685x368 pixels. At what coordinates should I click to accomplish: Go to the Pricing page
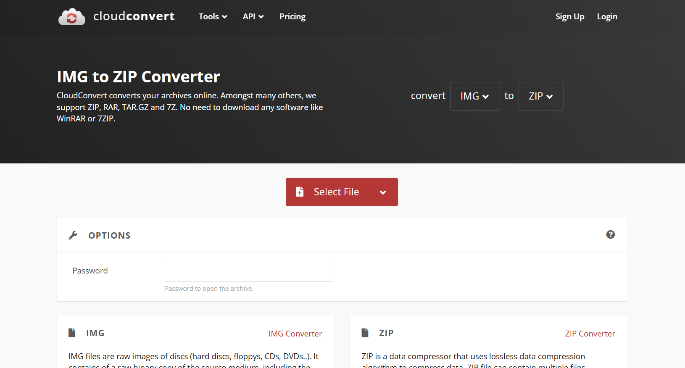tap(292, 16)
